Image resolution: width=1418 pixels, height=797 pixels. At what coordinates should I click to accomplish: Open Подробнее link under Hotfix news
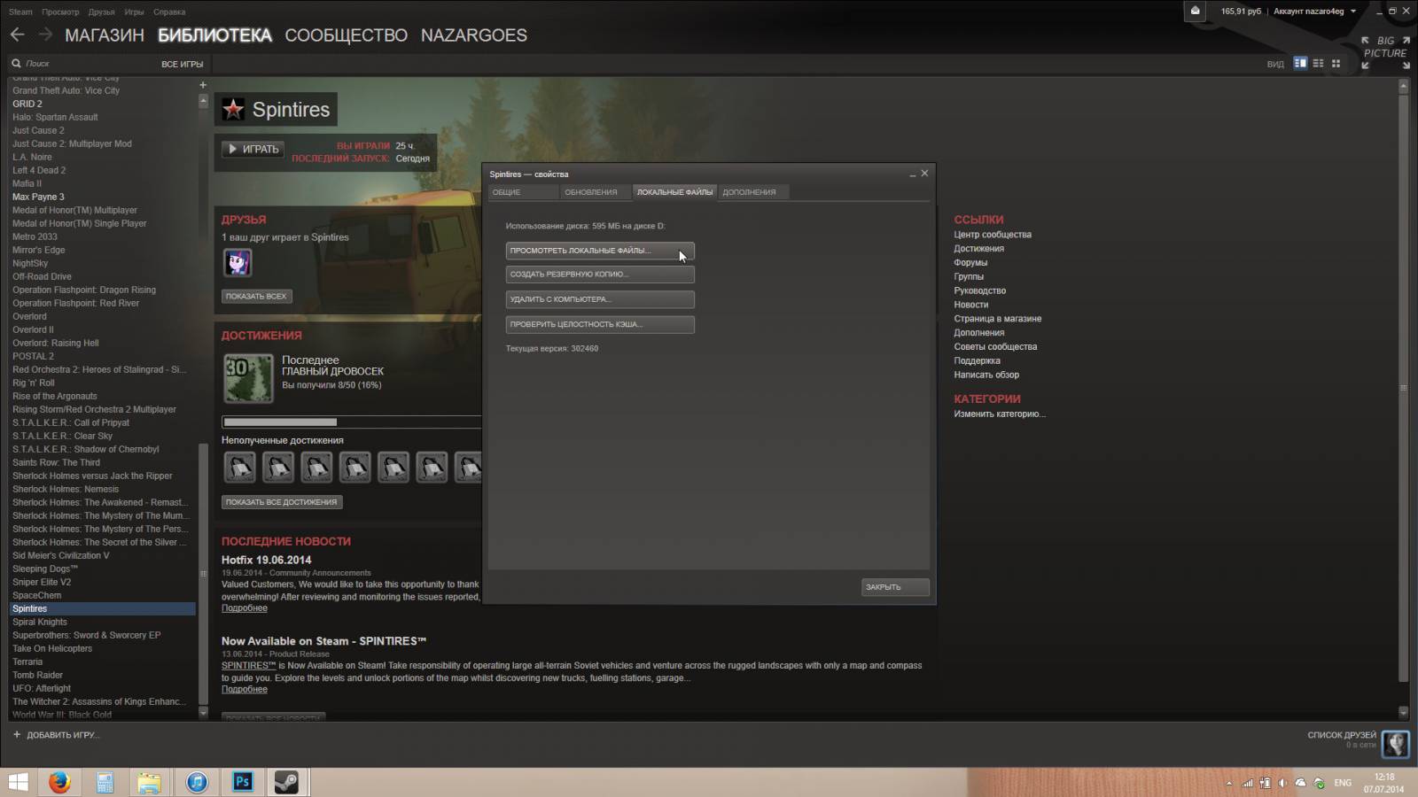point(245,608)
